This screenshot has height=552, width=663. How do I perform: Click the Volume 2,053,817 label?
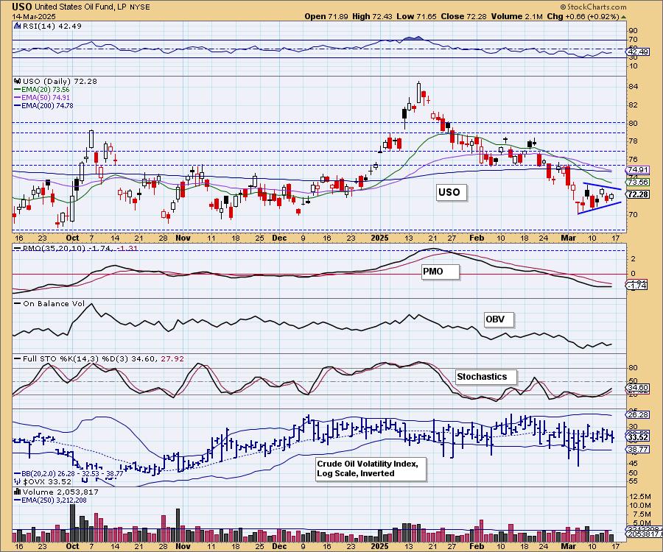[x=60, y=492]
